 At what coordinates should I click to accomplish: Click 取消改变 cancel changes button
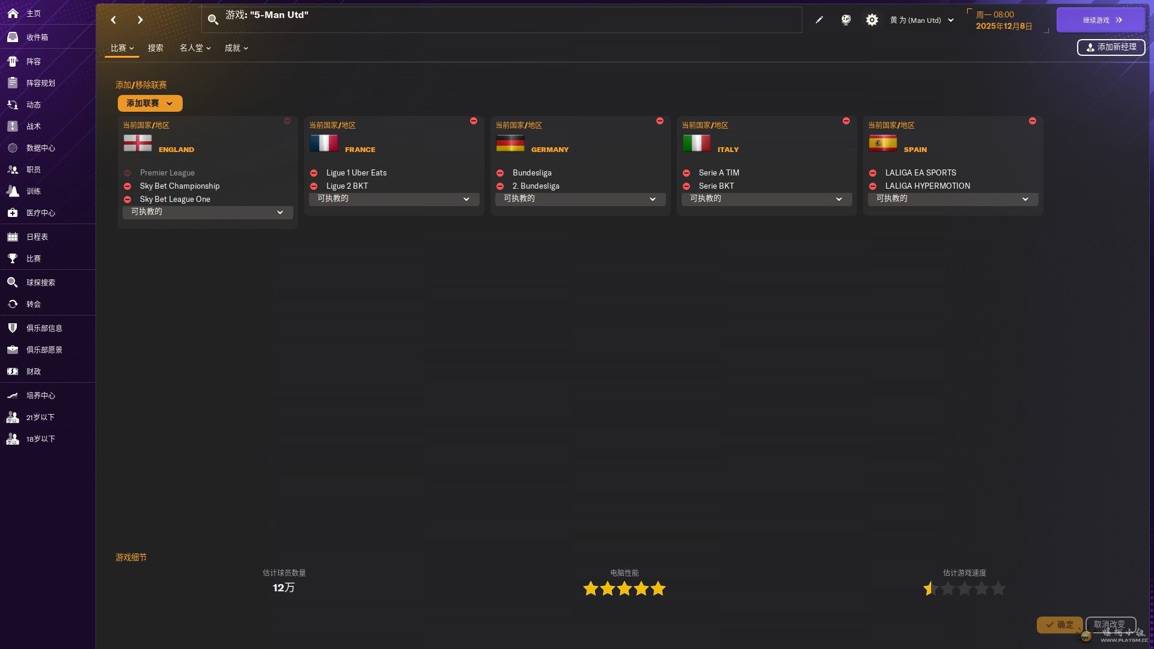[x=1110, y=625]
